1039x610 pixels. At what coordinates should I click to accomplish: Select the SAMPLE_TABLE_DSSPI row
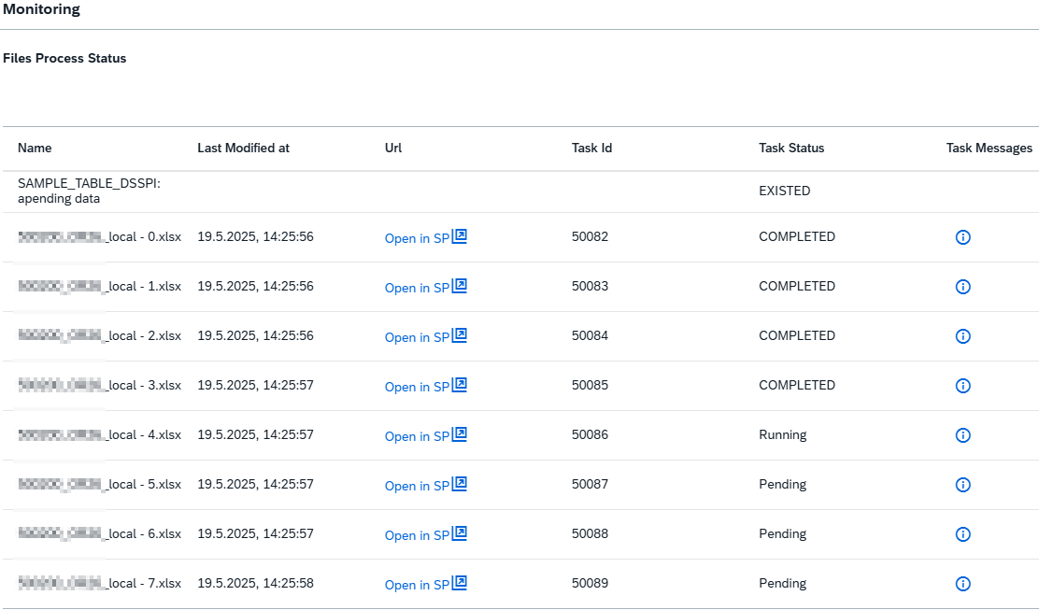[89, 191]
